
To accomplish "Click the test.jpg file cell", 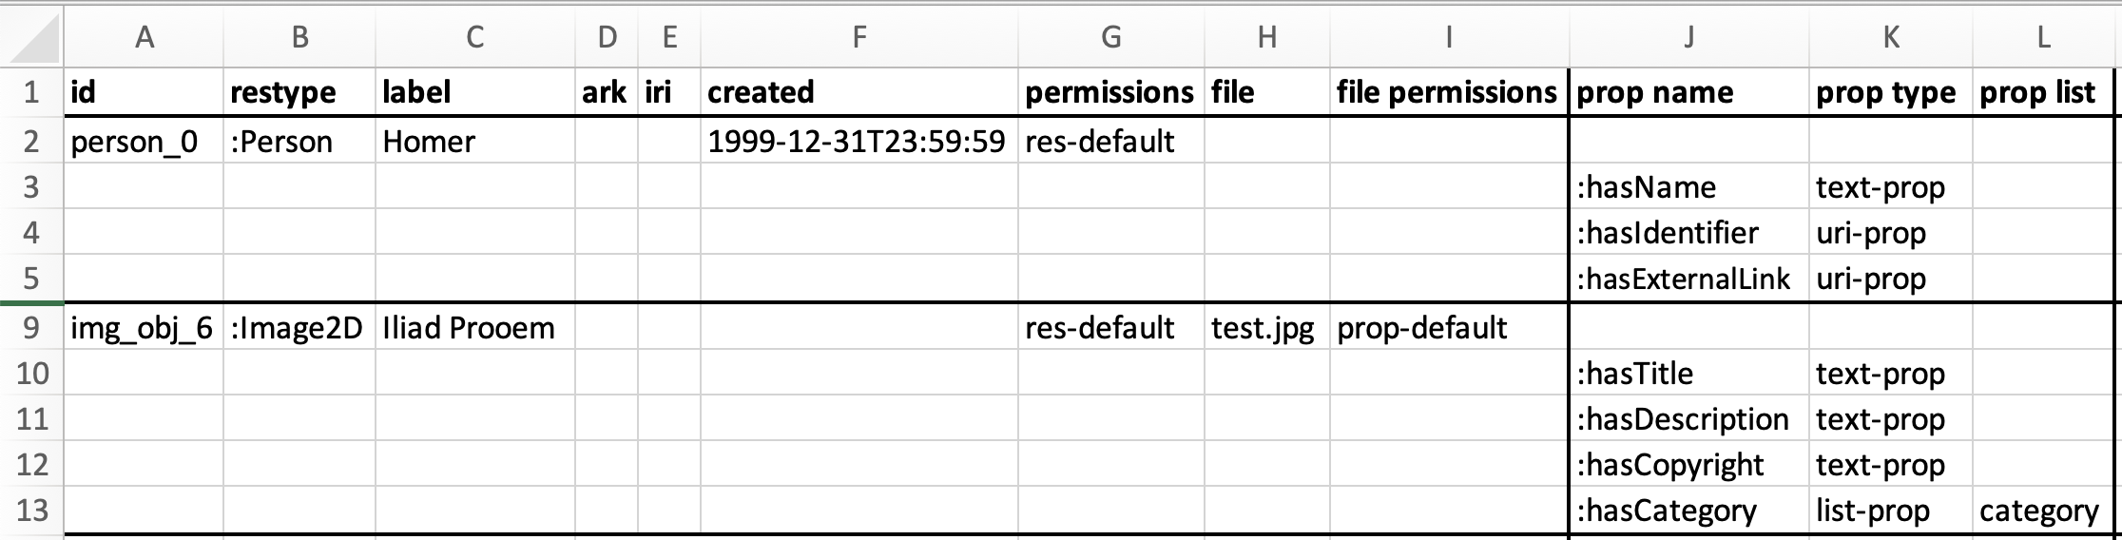I will [1265, 328].
